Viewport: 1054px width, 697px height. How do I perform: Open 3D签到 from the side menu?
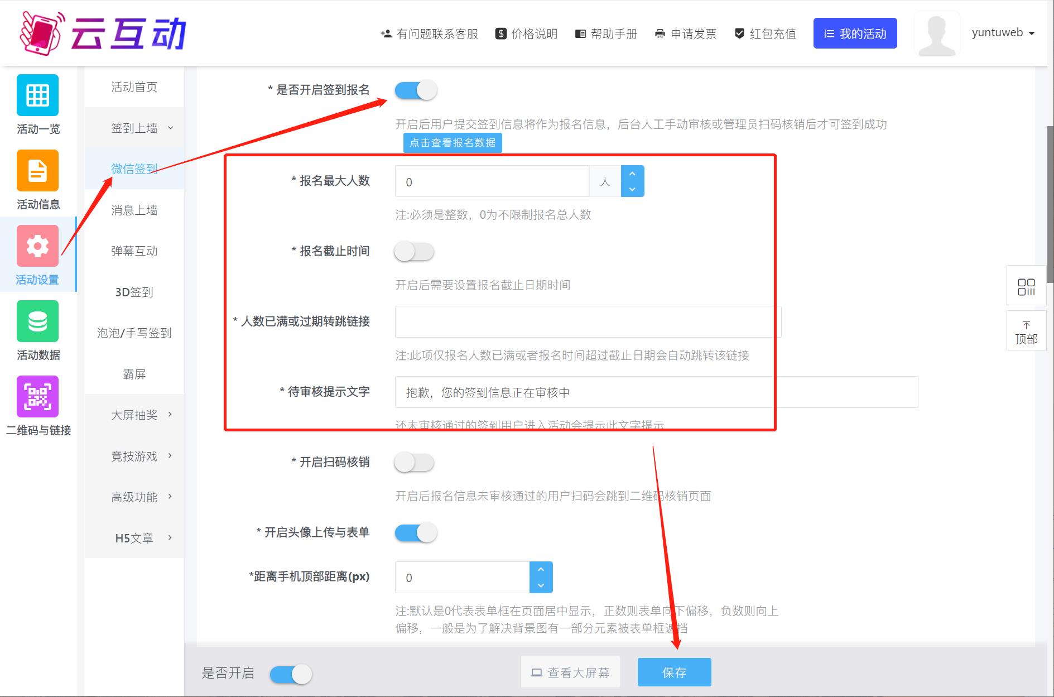pyautogui.click(x=134, y=292)
